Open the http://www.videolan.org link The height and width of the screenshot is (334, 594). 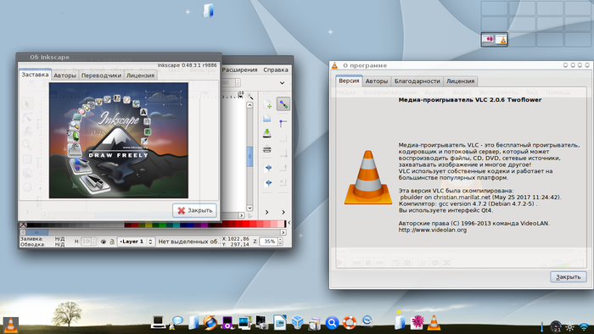[433, 230]
